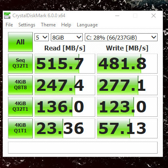Start the 4KiB Q32T1 test

click(20, 107)
